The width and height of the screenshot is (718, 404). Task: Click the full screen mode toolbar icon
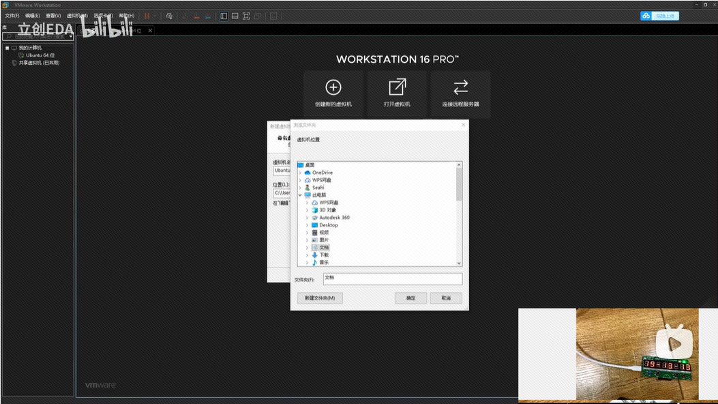click(246, 16)
